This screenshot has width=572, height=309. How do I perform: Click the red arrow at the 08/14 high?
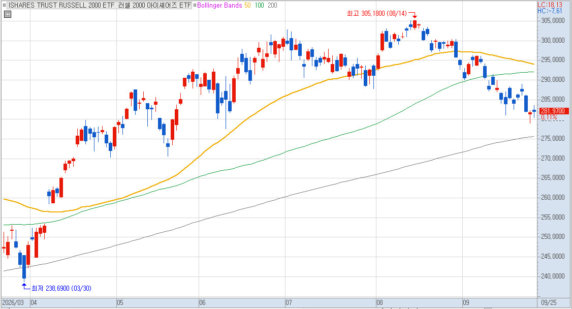(412, 15)
